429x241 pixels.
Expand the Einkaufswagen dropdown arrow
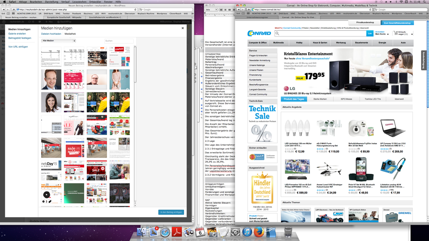click(412, 34)
